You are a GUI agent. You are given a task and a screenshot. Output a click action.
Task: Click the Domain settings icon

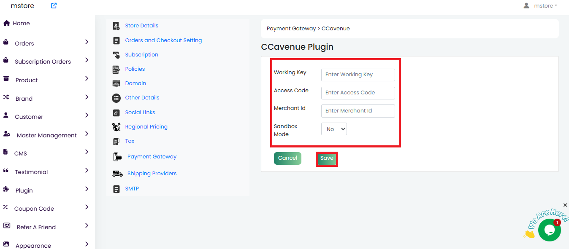click(116, 83)
